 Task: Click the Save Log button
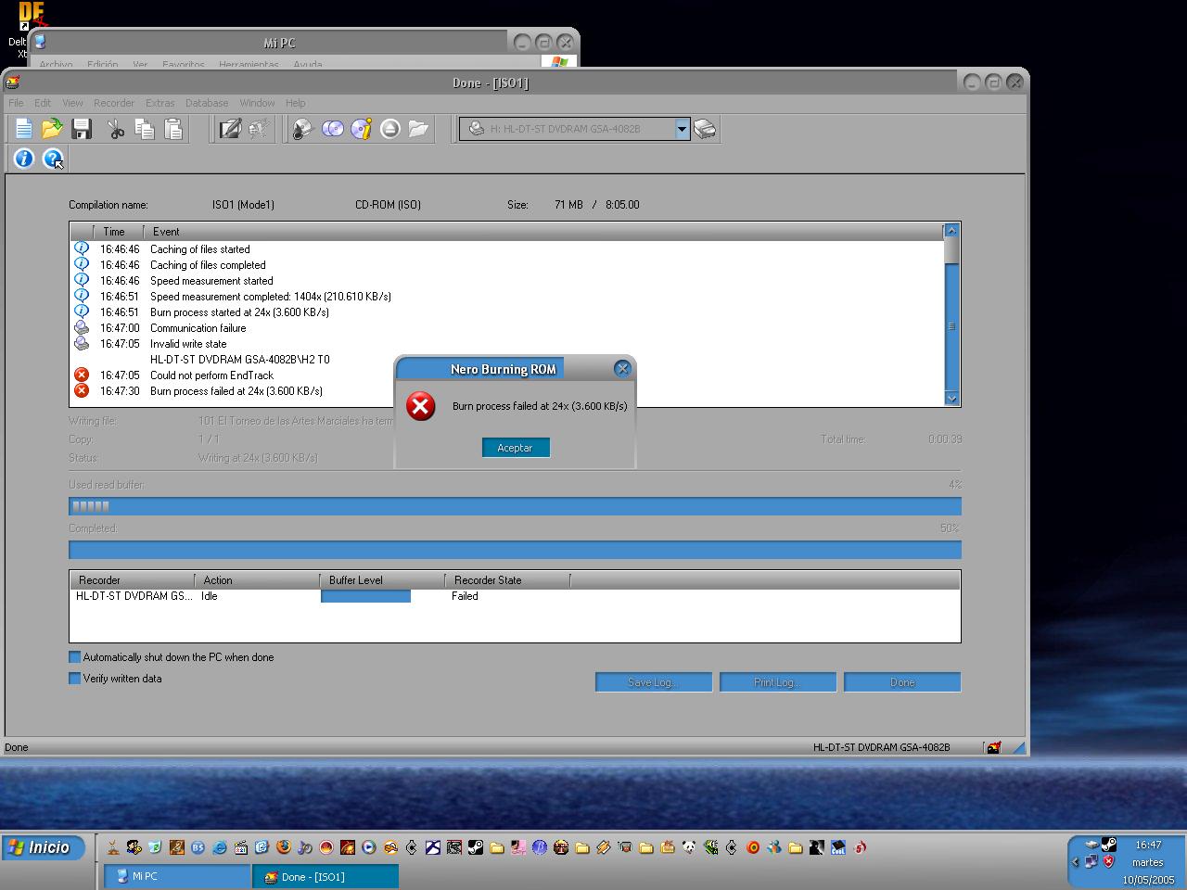653,682
